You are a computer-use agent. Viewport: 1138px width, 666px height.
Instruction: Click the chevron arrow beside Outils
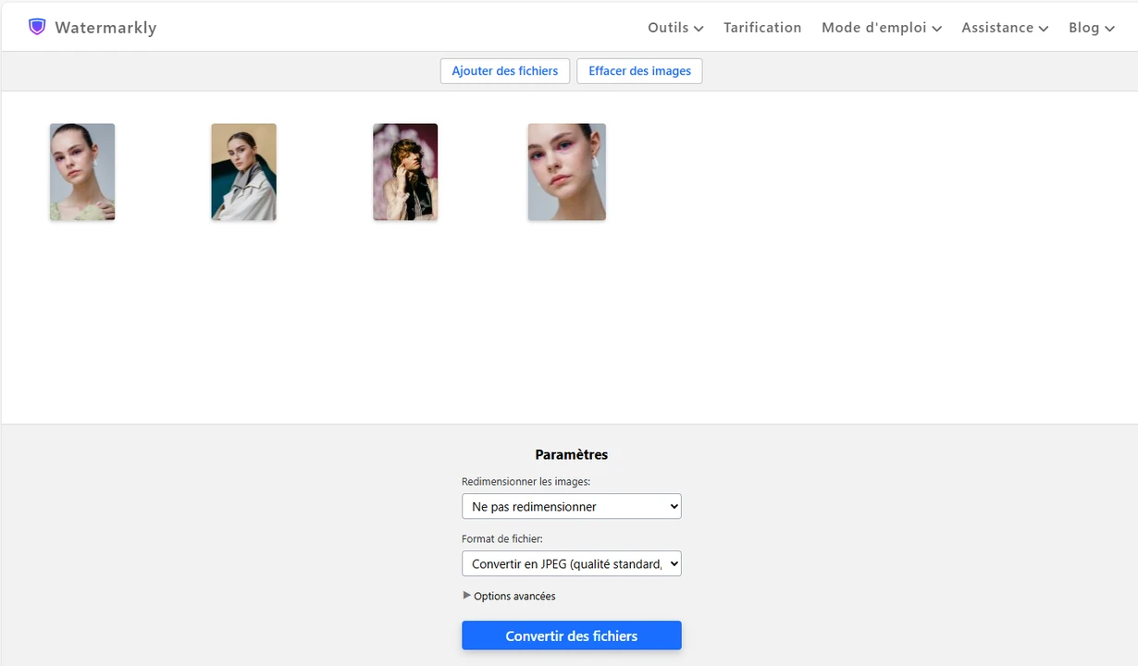699,29
